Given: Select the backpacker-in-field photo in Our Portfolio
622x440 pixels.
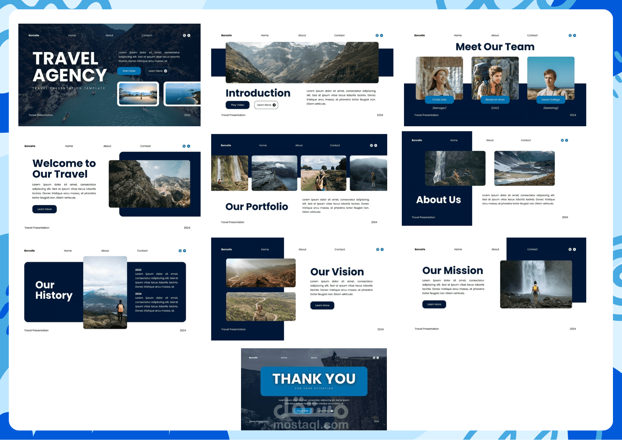Looking at the screenshot, I should (323, 173).
